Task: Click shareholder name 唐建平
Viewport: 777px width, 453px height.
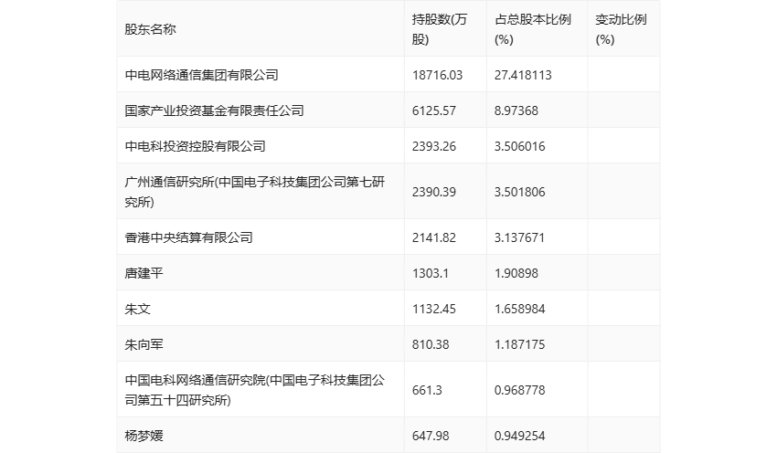Action: (144, 273)
